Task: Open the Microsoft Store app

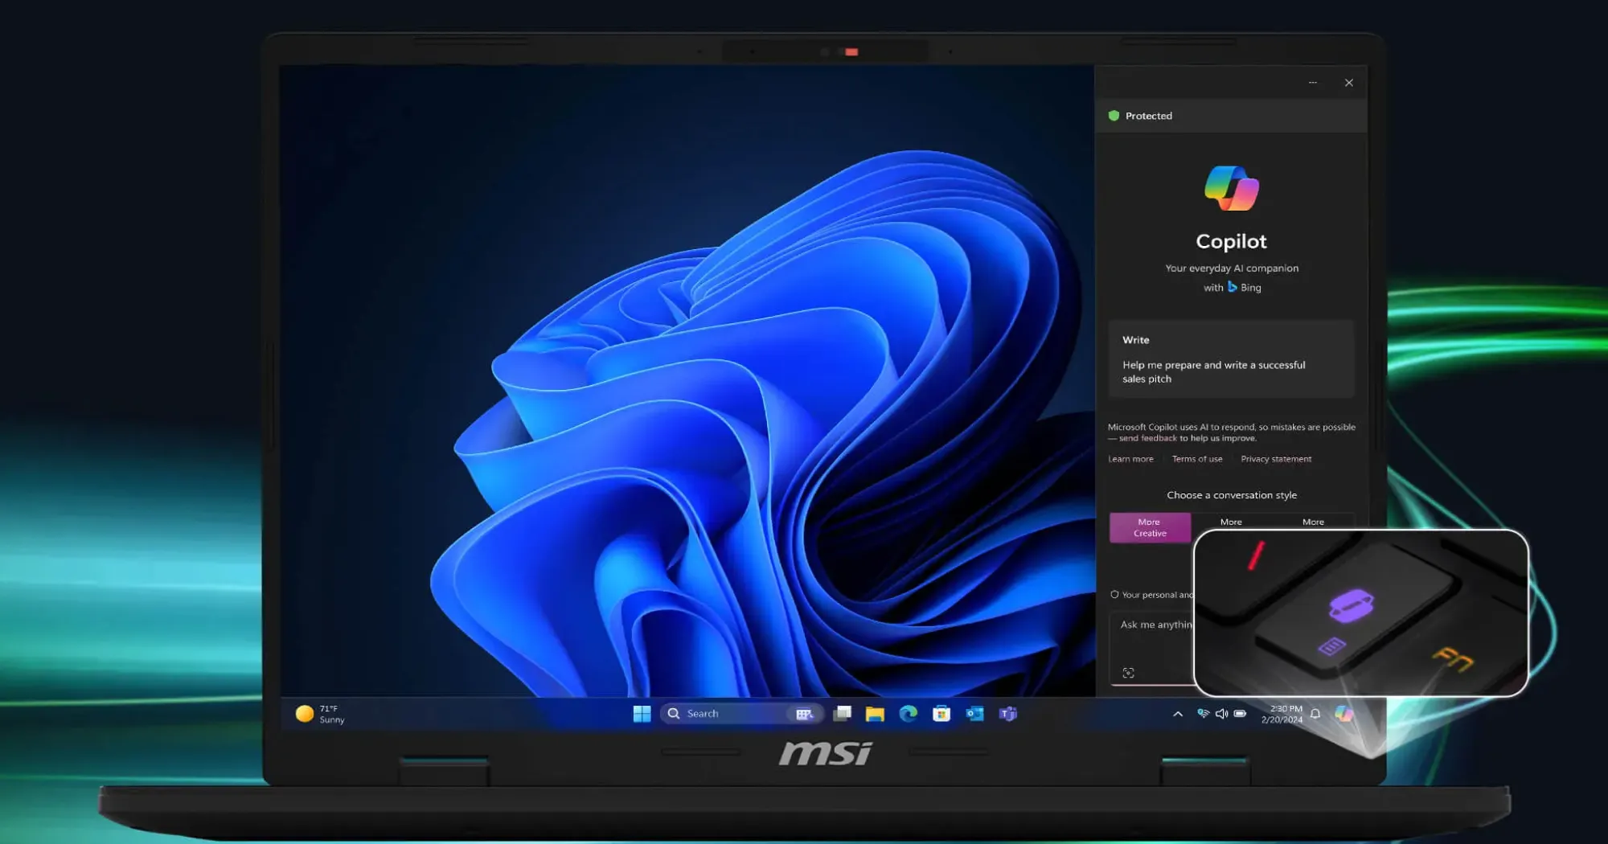Action: pos(941,713)
